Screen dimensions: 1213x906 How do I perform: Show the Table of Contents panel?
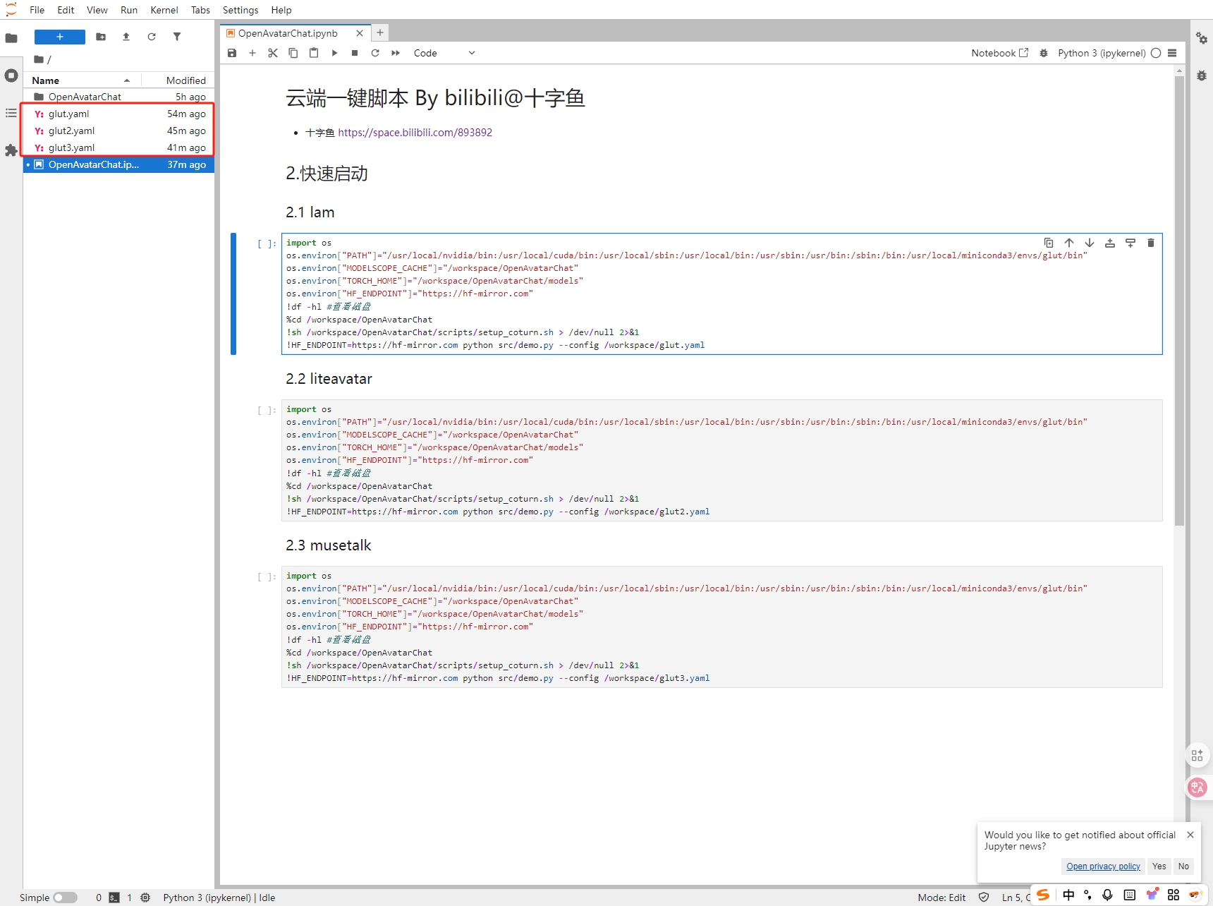click(x=11, y=113)
